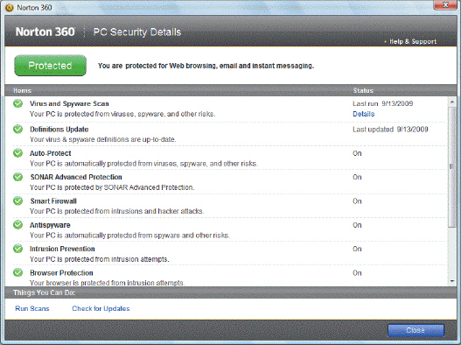The height and width of the screenshot is (345, 461).
Task: Click the 'Things You Can Do:' heading
Action: coord(44,292)
